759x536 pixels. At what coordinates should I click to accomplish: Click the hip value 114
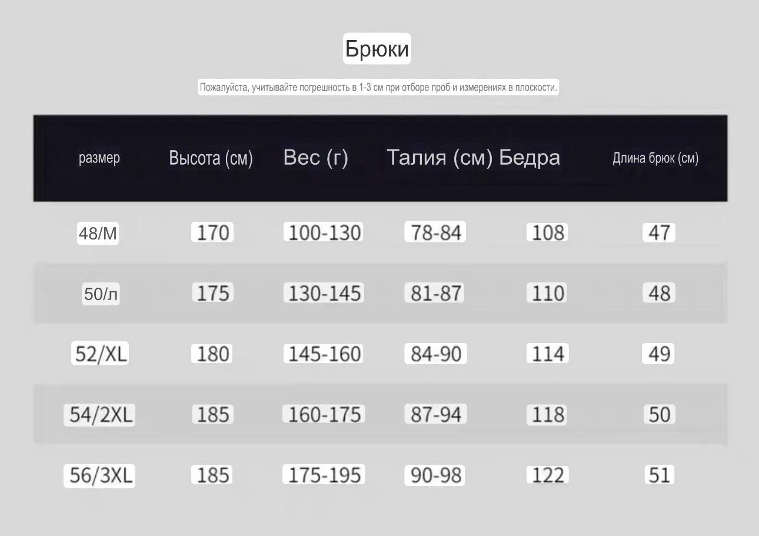[547, 354]
